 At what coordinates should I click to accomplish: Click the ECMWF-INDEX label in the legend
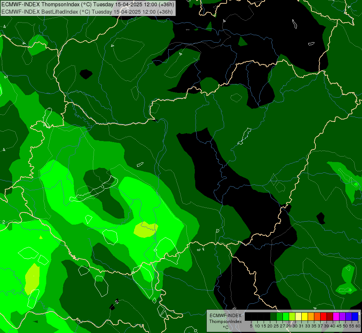tap(226, 316)
